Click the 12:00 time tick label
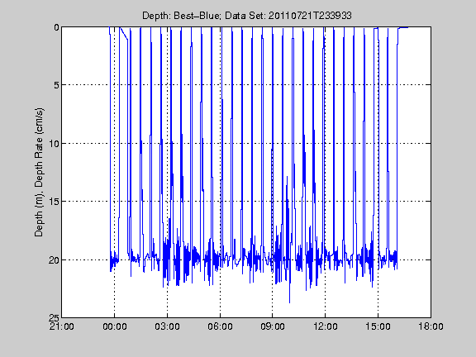Screen dimensions: 476x357 (x=326, y=326)
